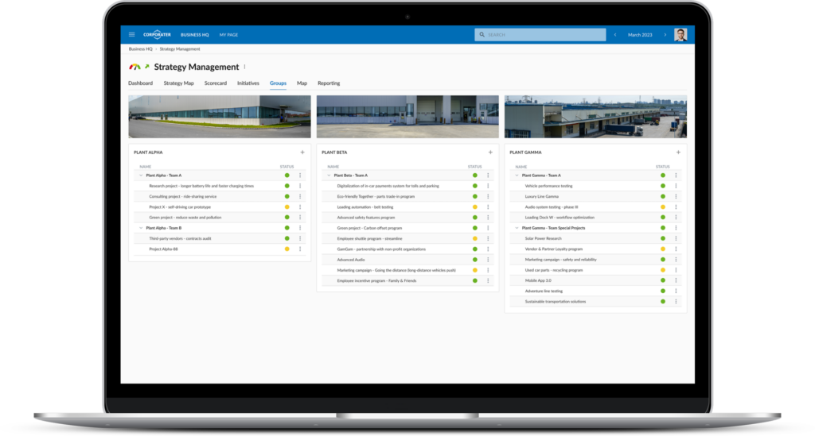Image resolution: width=815 pixels, height=436 pixels.
Task: Open Vehicle performance testing row
Action: coord(595,186)
